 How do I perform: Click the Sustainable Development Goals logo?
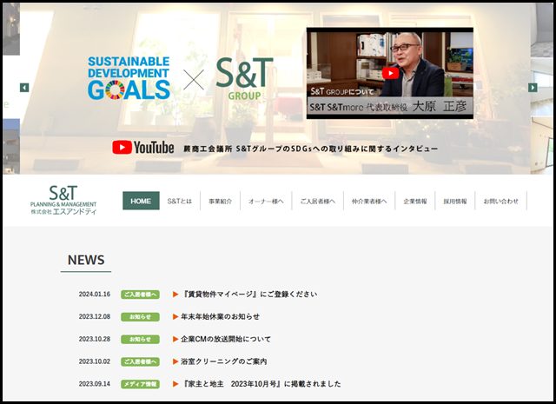click(129, 78)
